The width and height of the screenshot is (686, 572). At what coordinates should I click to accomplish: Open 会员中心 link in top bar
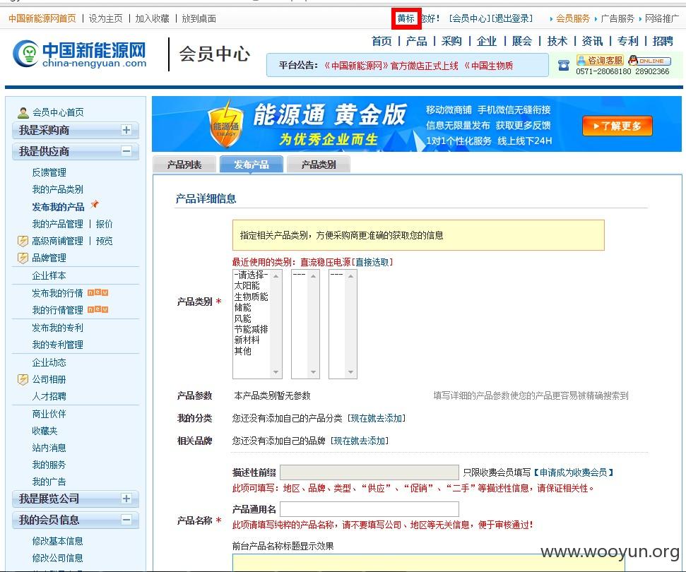click(x=470, y=18)
